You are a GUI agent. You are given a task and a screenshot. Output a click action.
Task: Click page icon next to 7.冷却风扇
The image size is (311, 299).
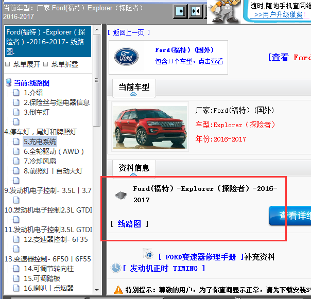pos(16,161)
